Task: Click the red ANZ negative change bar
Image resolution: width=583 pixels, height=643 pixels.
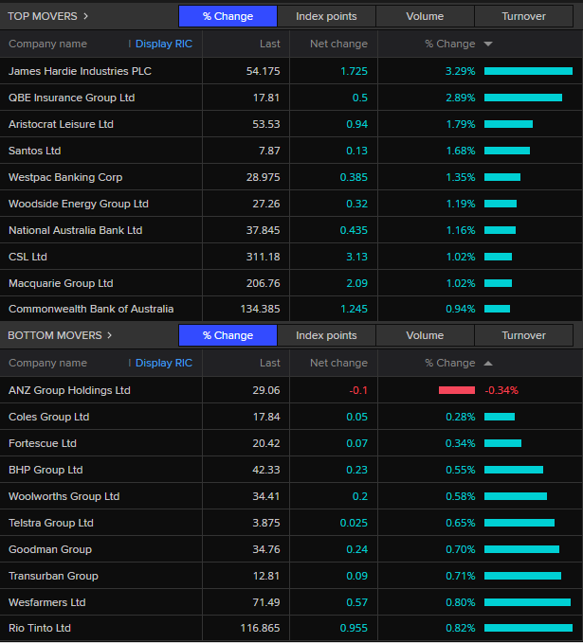Action: pos(456,390)
